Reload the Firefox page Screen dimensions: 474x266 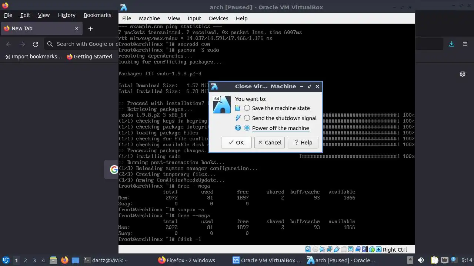[36, 44]
